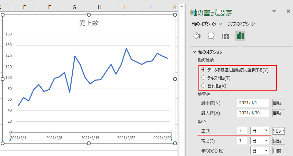The image size is (293, 156).
Task: Click the 2021/4/22 axis label
Action: coord(126,138)
